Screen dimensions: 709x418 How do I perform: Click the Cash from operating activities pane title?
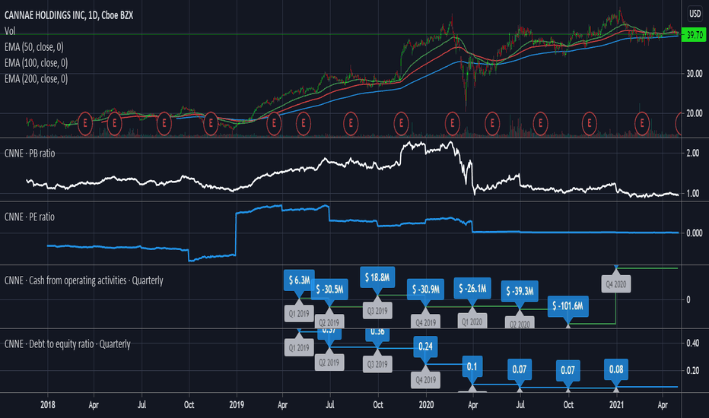coord(84,280)
